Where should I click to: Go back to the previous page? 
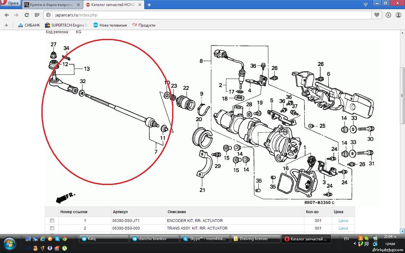click(7, 15)
